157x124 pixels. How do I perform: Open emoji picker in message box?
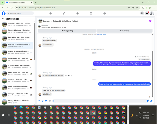[x=148, y=101]
